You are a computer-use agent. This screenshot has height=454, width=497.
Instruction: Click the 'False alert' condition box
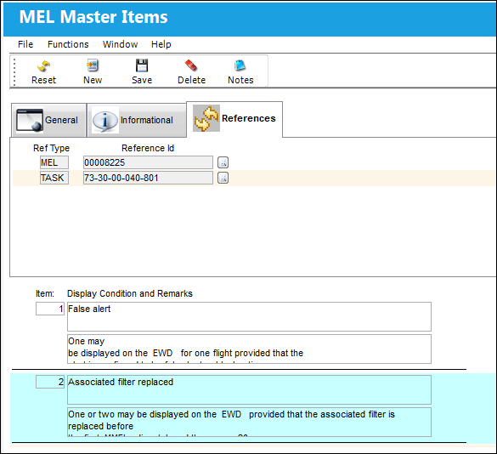[249, 316]
